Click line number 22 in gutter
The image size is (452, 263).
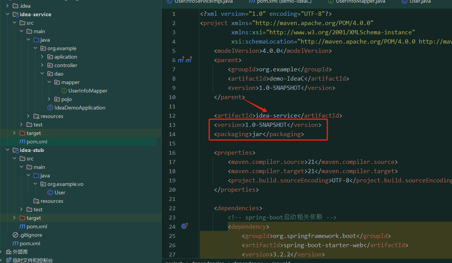point(172,208)
